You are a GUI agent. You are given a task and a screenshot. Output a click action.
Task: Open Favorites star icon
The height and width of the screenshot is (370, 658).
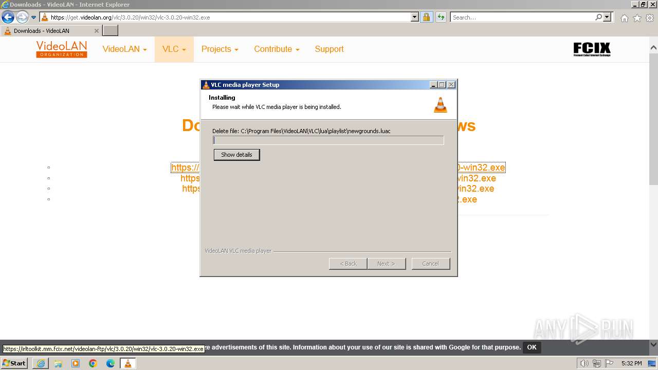[637, 18]
